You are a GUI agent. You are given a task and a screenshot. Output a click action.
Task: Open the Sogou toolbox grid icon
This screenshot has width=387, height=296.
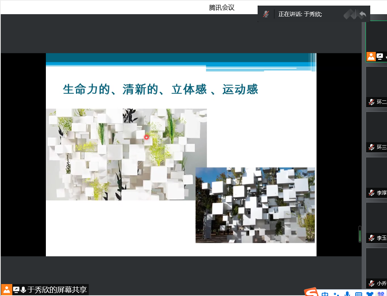[381, 294]
